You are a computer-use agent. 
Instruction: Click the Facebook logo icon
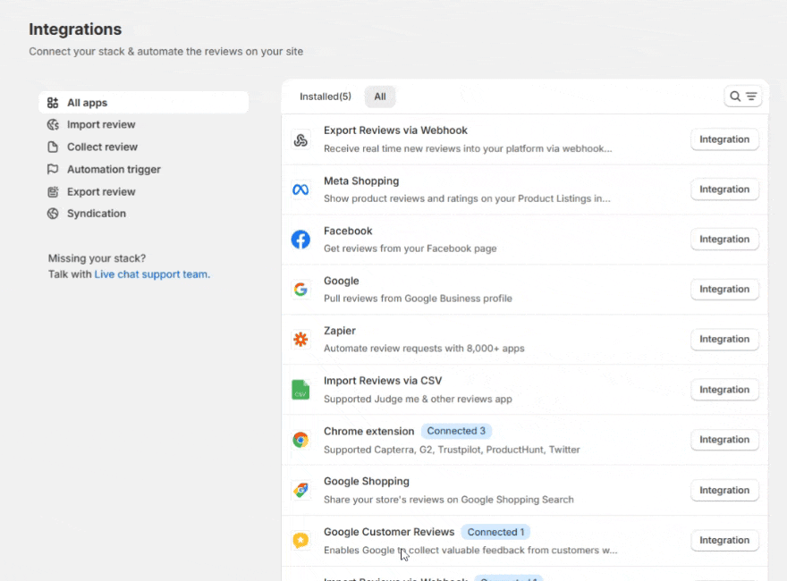pos(300,240)
